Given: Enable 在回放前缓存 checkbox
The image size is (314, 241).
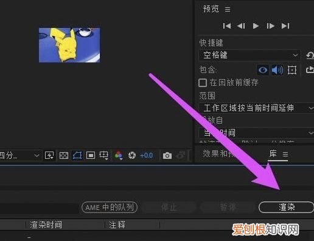Looking at the screenshot, I should coord(203,83).
